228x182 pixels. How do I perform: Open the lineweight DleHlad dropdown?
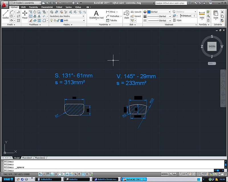159,16
